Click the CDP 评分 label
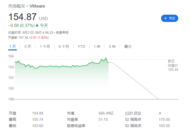Screen dimensions: 190x133 [x=133, y=113]
